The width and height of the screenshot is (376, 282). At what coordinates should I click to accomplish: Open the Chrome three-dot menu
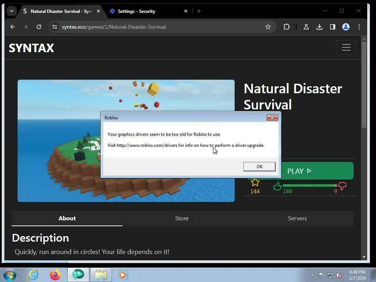click(x=359, y=27)
